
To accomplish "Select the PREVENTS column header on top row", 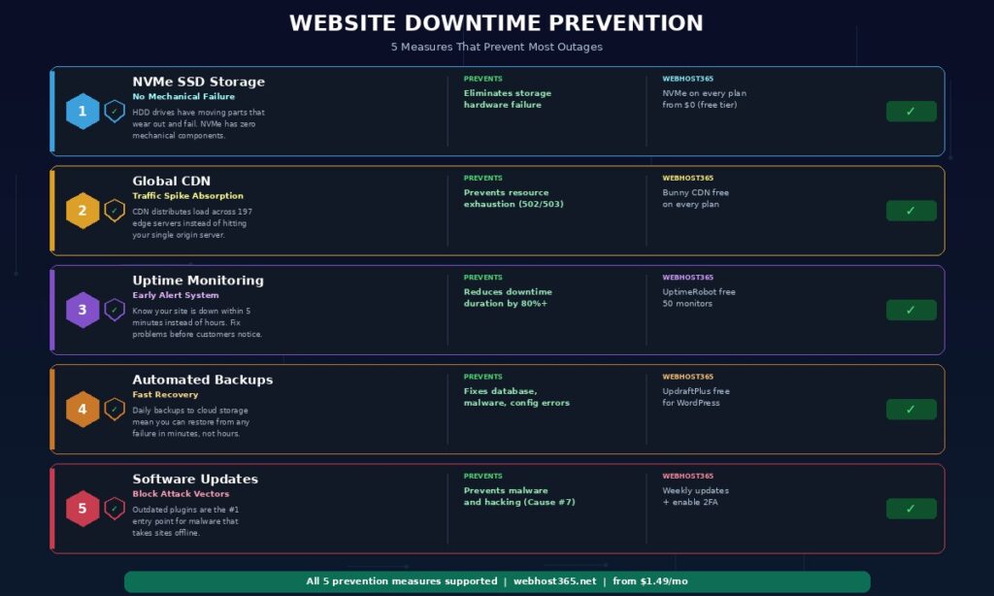I will pyautogui.click(x=481, y=78).
